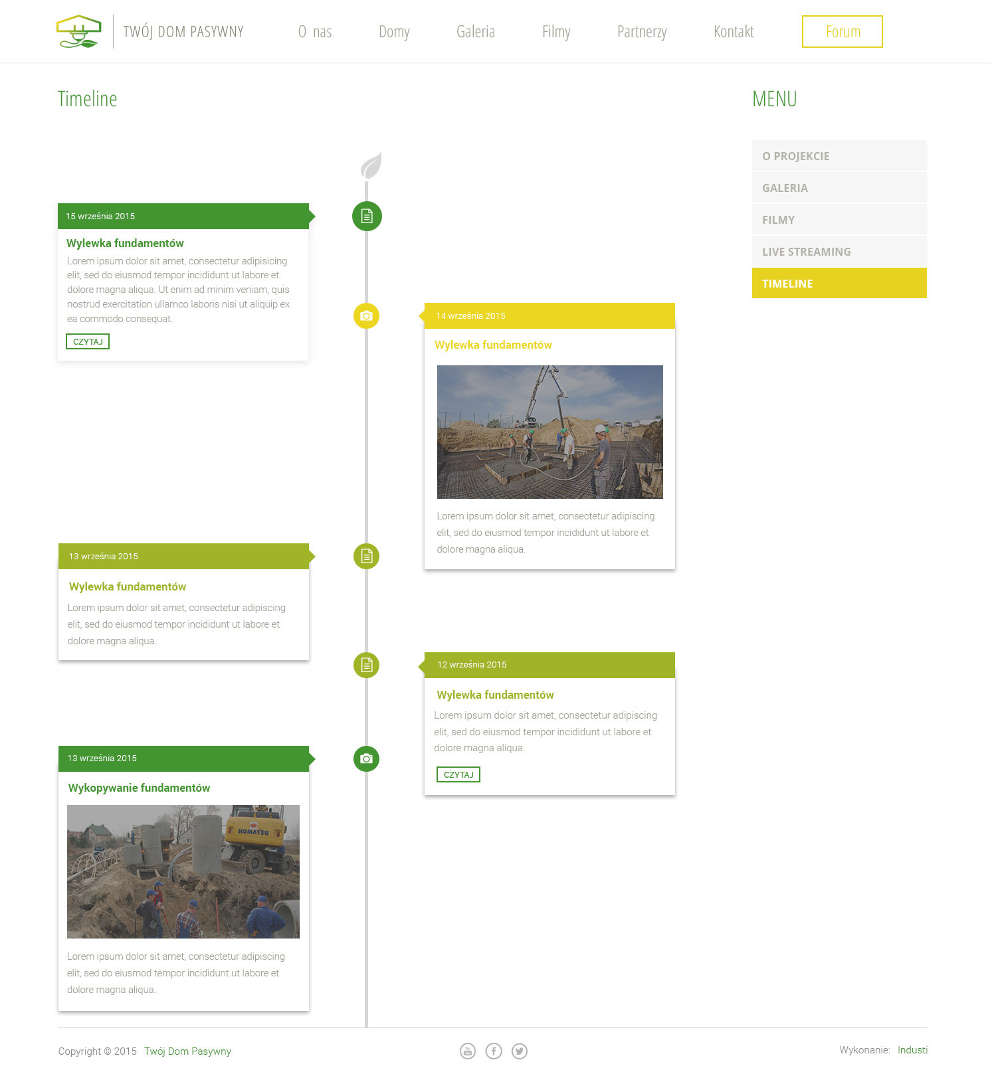Select GALERIA in the side menu
Image resolution: width=994 pixels, height=1076 pixels.
click(x=839, y=188)
